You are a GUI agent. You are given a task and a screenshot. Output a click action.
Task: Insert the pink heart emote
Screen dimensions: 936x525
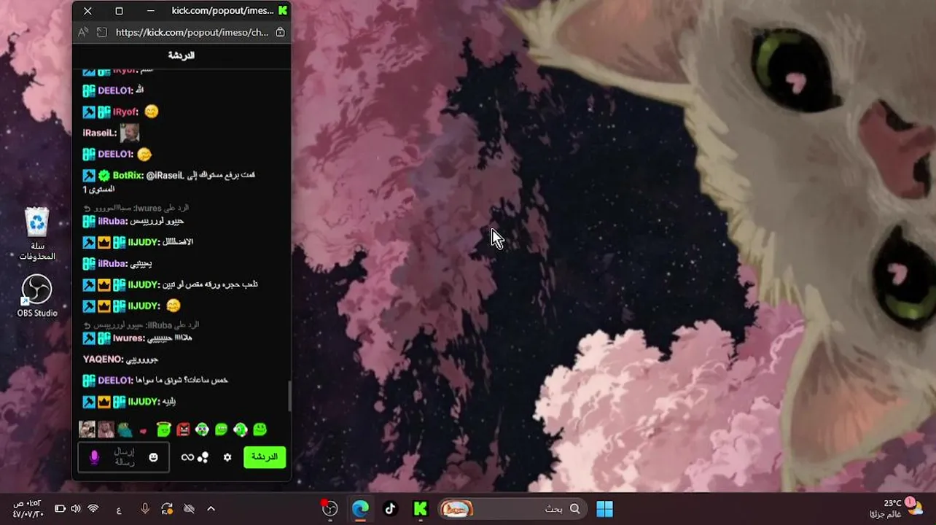(x=144, y=431)
